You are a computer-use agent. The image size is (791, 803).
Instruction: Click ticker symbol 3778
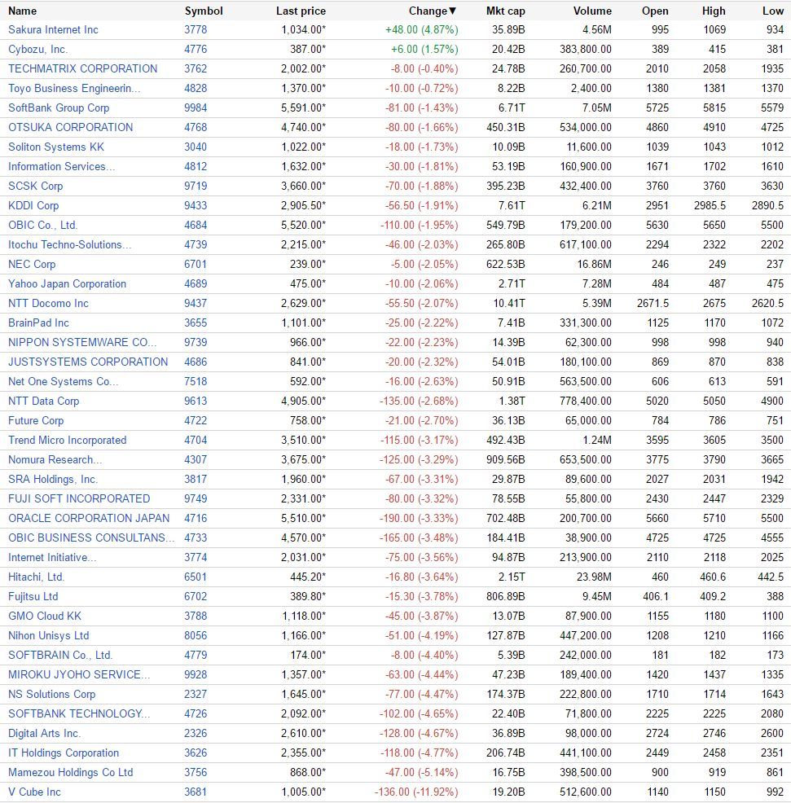click(x=196, y=29)
